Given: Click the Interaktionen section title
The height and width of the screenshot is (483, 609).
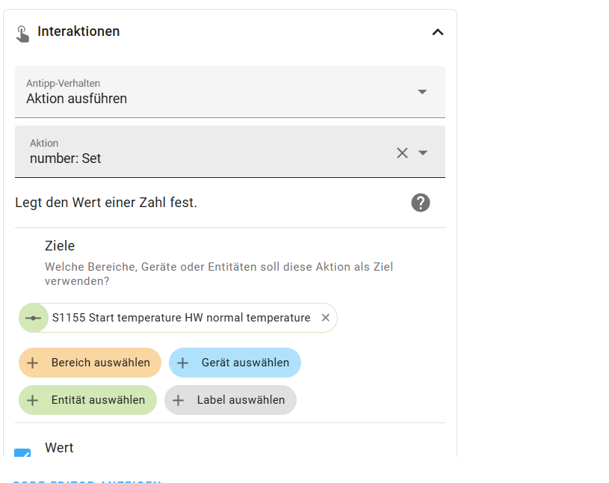Looking at the screenshot, I should (x=78, y=31).
